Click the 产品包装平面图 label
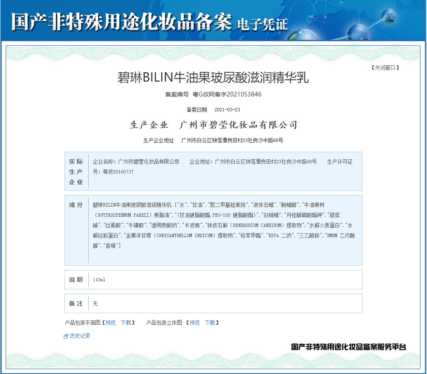The image size is (427, 374). (82, 323)
